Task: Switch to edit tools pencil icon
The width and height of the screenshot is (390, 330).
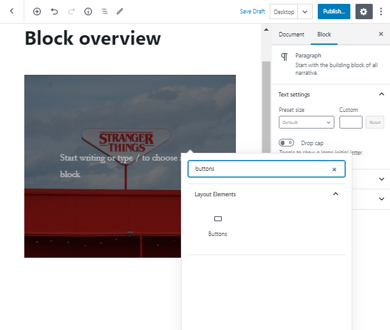Action: coord(120,12)
